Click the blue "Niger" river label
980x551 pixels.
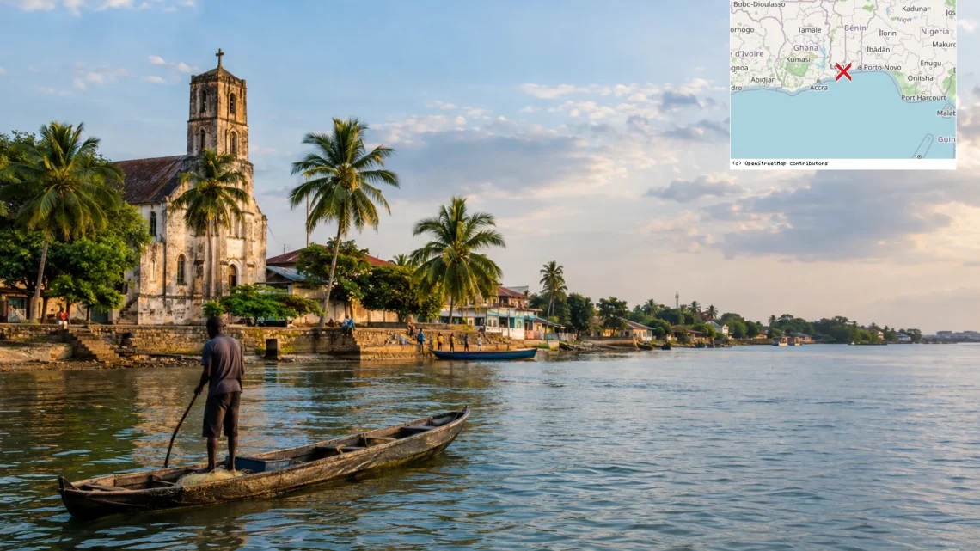pyautogui.click(x=904, y=20)
